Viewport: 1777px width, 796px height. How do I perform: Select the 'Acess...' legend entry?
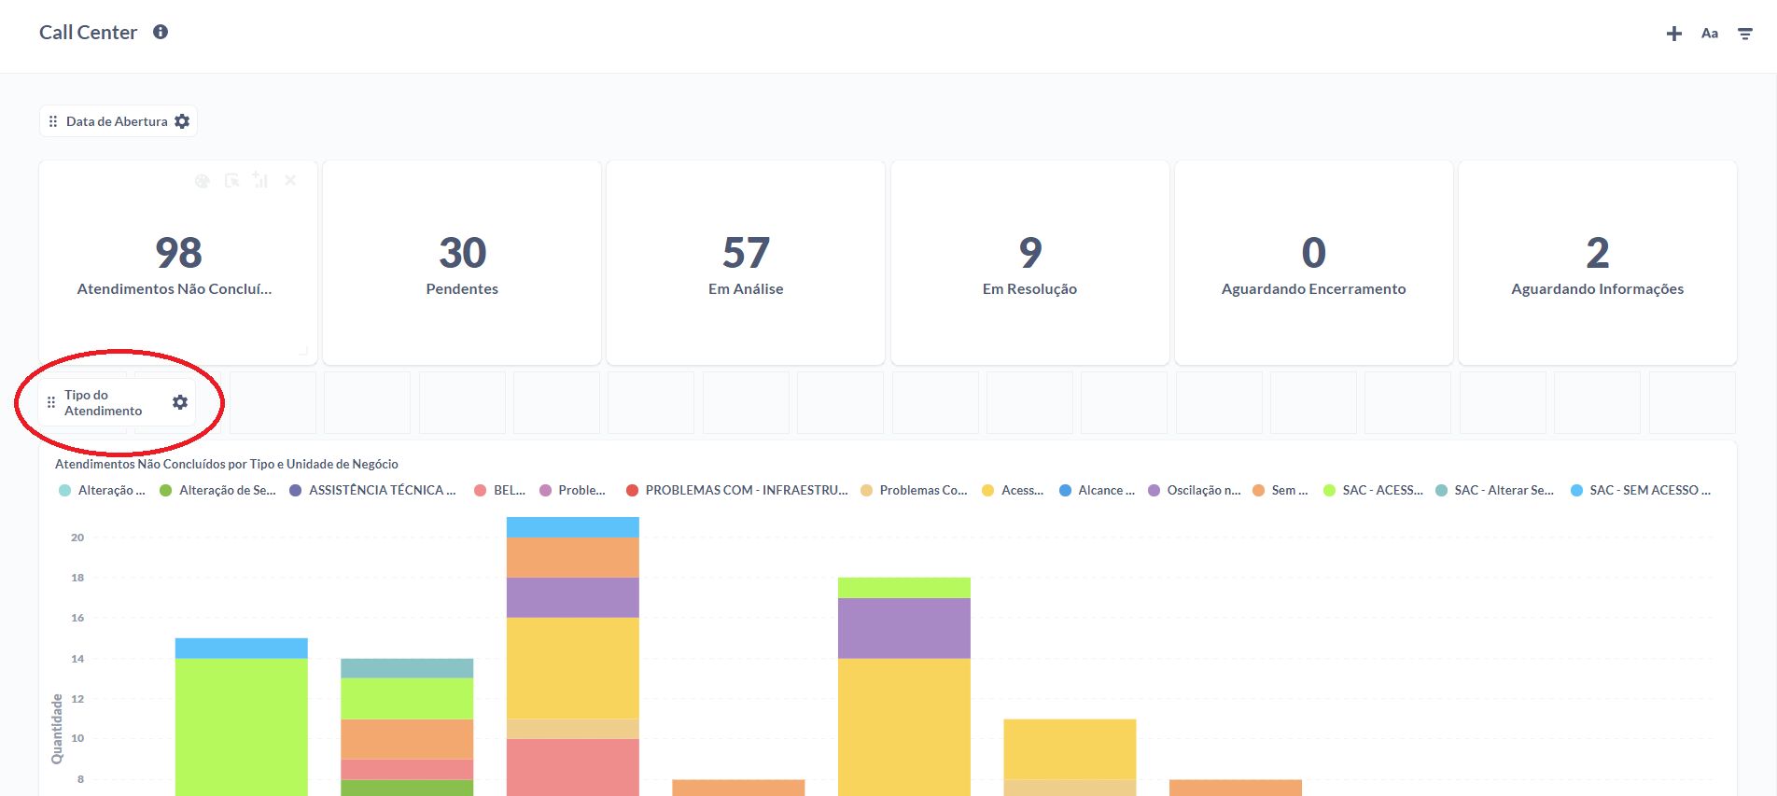[1013, 490]
